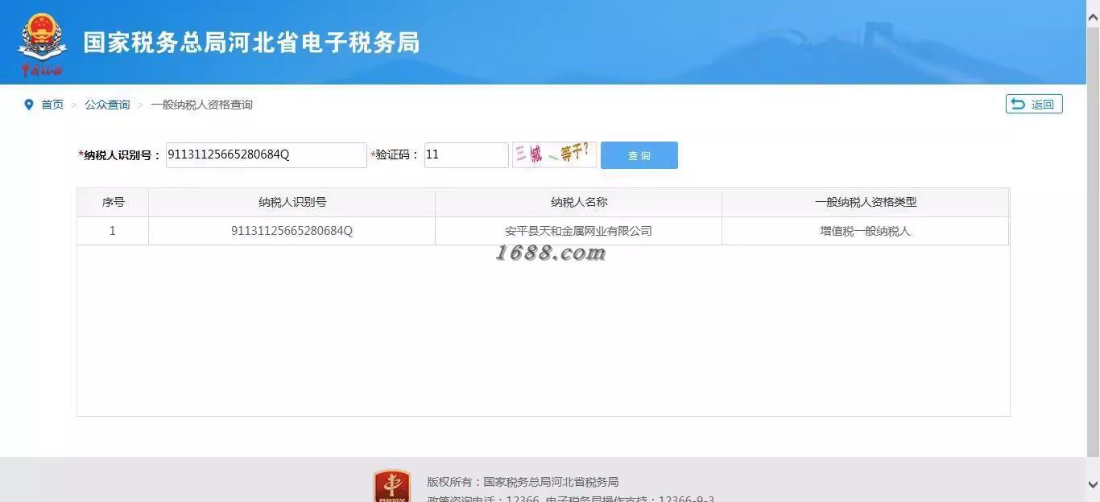Click the 纳税人名称 column header
Image resolution: width=1100 pixels, height=502 pixels.
click(579, 202)
